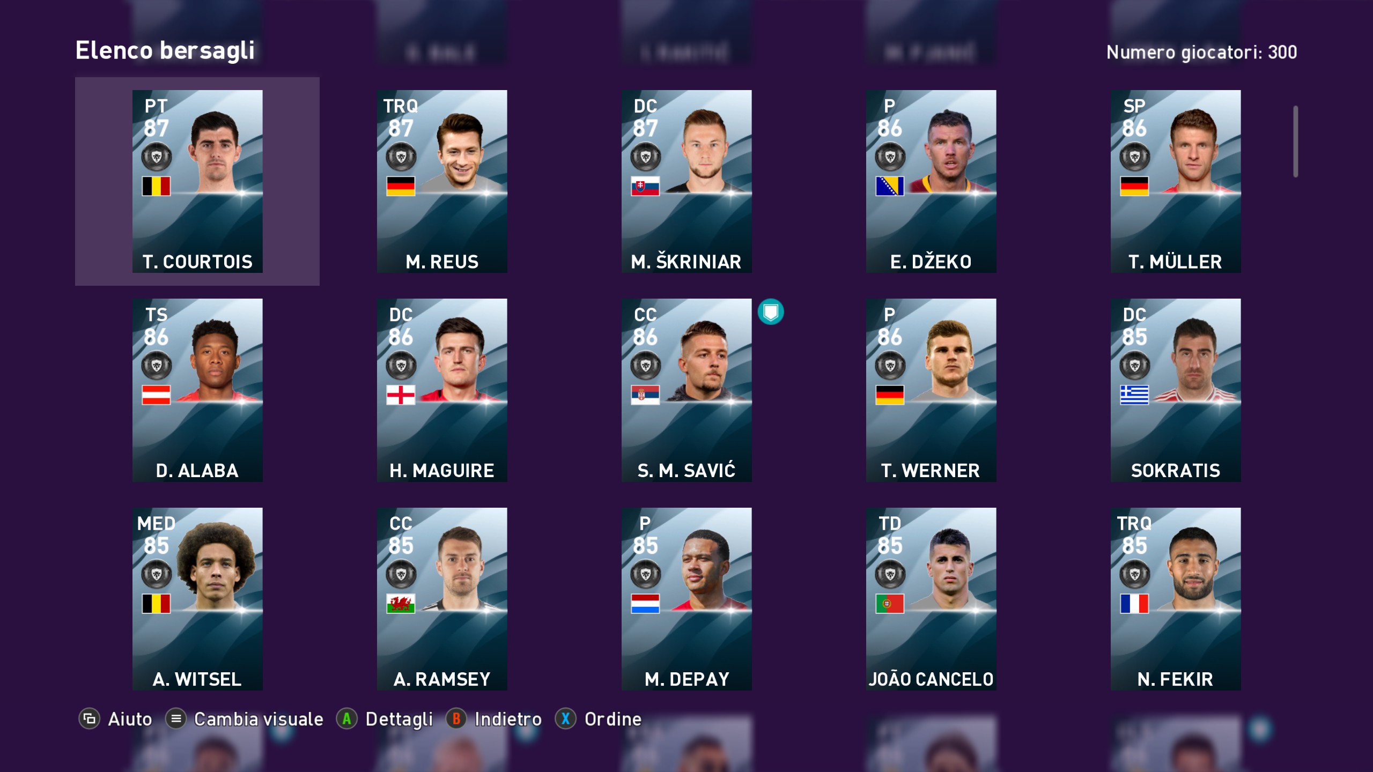The height and width of the screenshot is (772, 1373).
Task: Select the N. Fekir player card
Action: coord(1176,599)
